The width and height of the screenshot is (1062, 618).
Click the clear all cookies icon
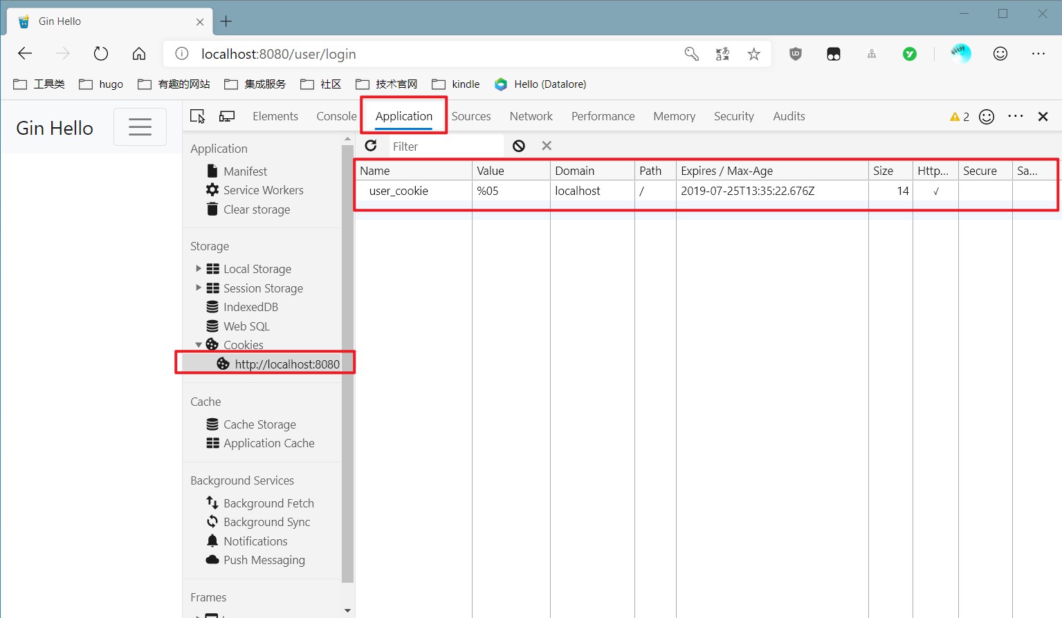519,146
